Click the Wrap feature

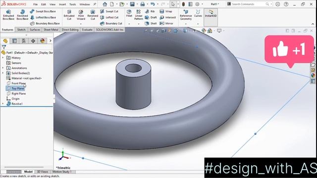pos(166,11)
